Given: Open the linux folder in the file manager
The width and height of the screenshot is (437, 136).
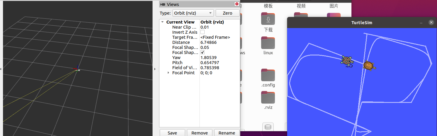Looking at the screenshot, I should (x=268, y=43).
